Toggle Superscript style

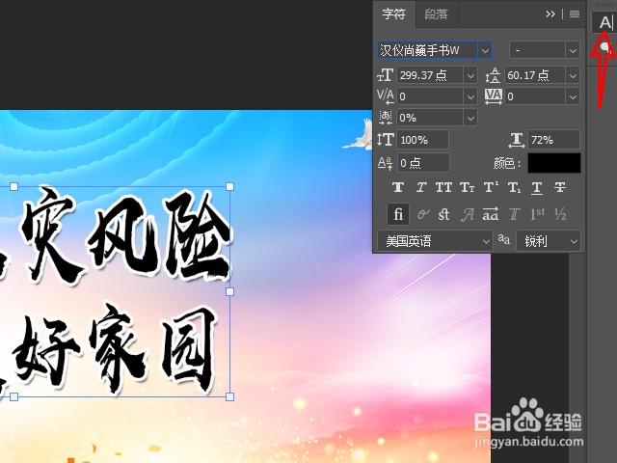click(491, 187)
